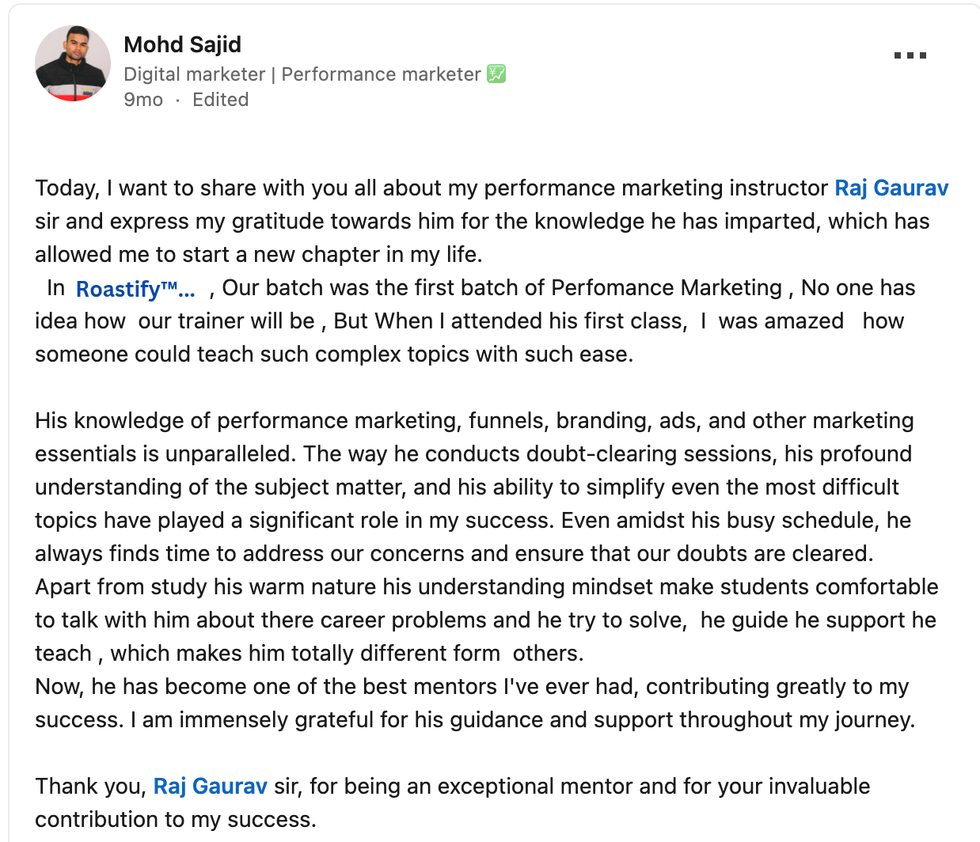Click the line starting 'Now, he has become'
Screen dimensions: 980x842
tap(471, 687)
